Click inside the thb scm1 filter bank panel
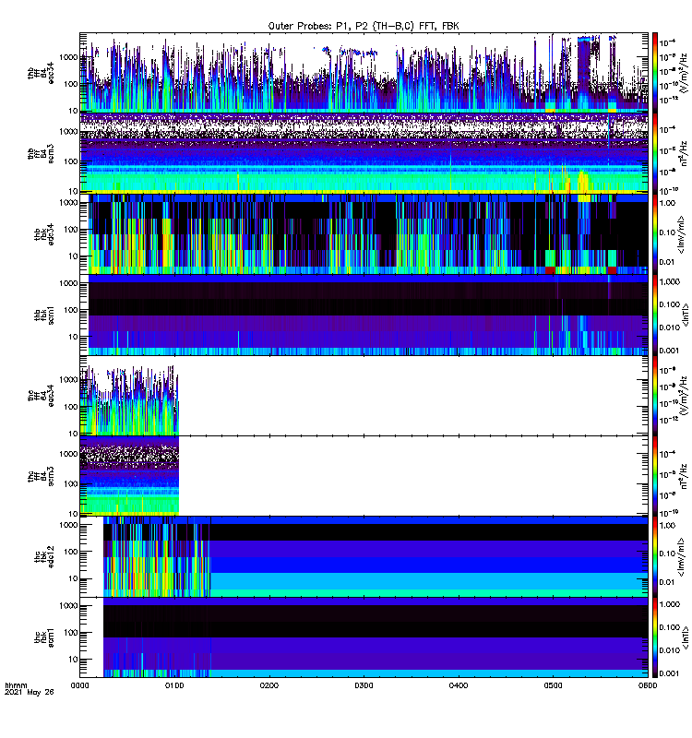692x738 pixels. coord(364,315)
